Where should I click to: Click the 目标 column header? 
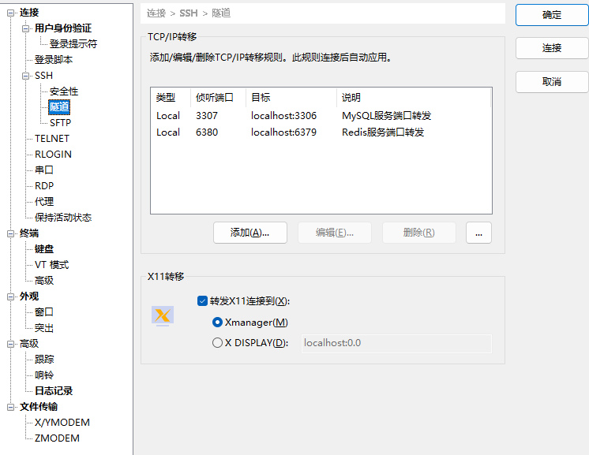pyautogui.click(x=291, y=98)
